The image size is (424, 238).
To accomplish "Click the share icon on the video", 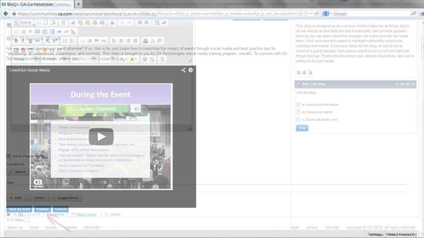I will coord(183,70).
